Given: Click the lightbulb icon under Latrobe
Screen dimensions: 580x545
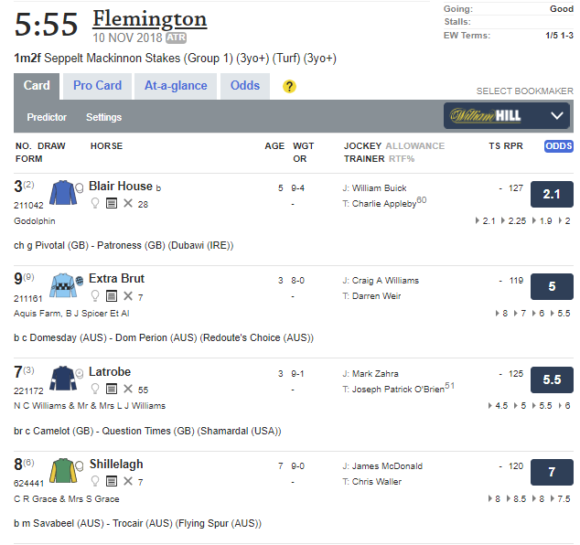Looking at the screenshot, I should tap(94, 390).
